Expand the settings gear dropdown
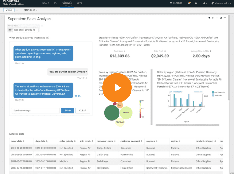The height and width of the screenshot is (174, 234). pyautogui.click(x=197, y=3)
